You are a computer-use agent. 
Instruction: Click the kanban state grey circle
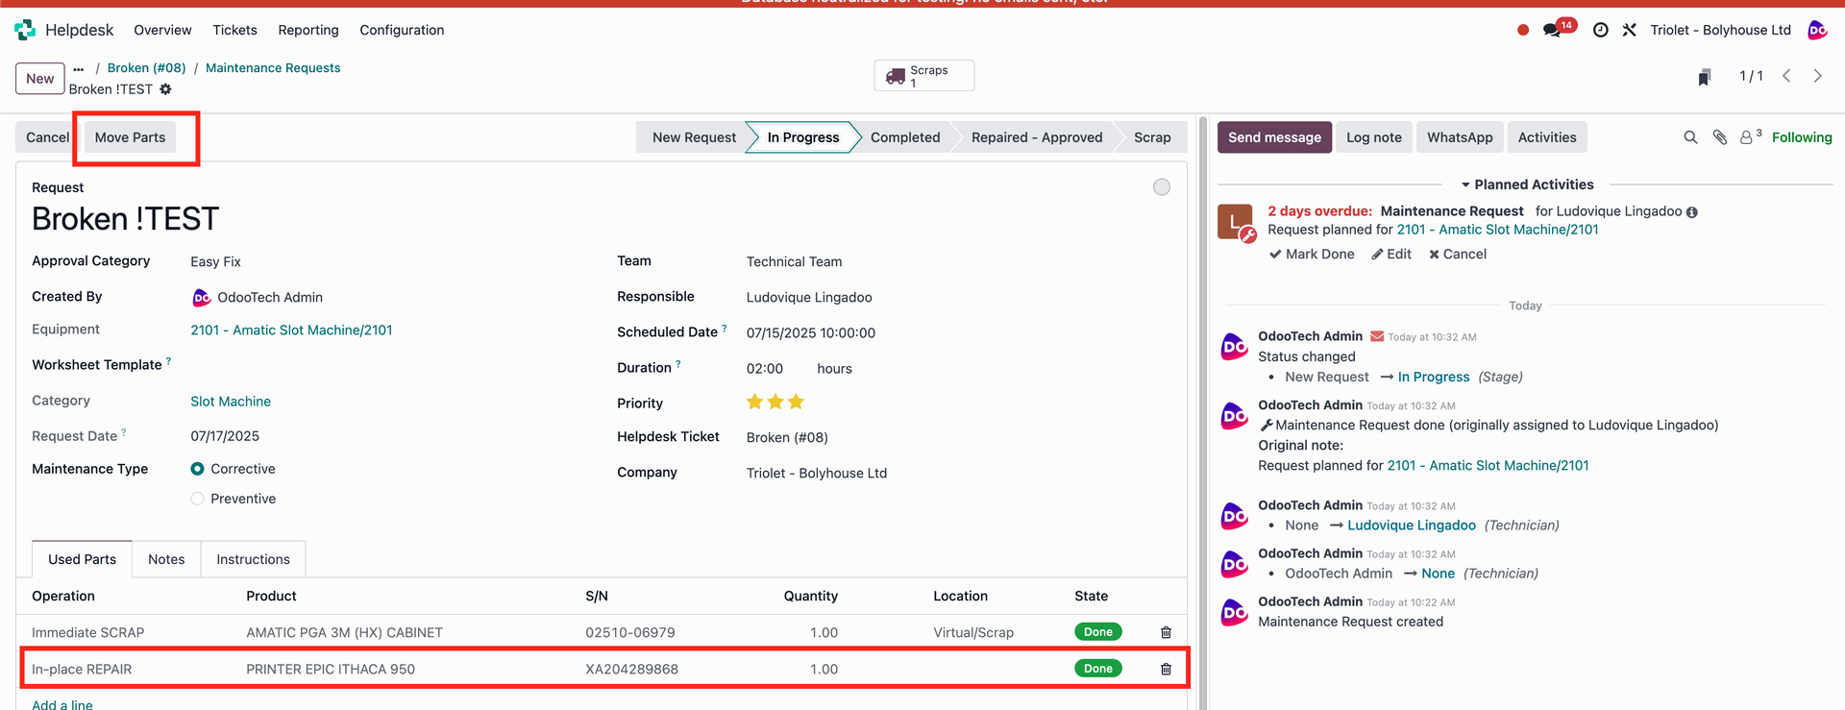tap(1162, 187)
